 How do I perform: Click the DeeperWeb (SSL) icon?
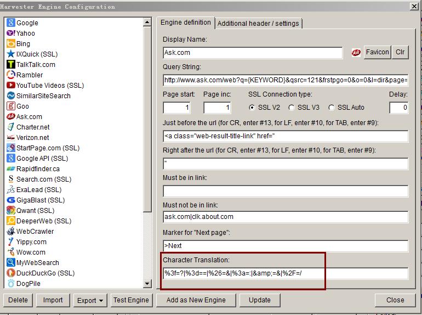click(x=11, y=221)
